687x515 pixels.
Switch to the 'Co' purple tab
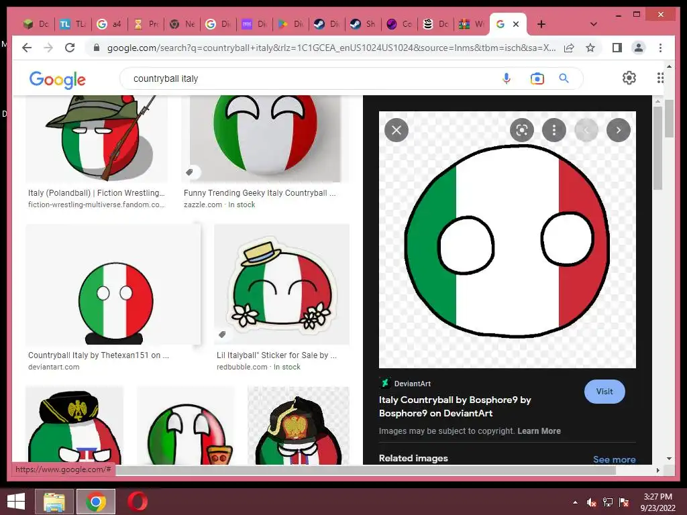pos(399,24)
